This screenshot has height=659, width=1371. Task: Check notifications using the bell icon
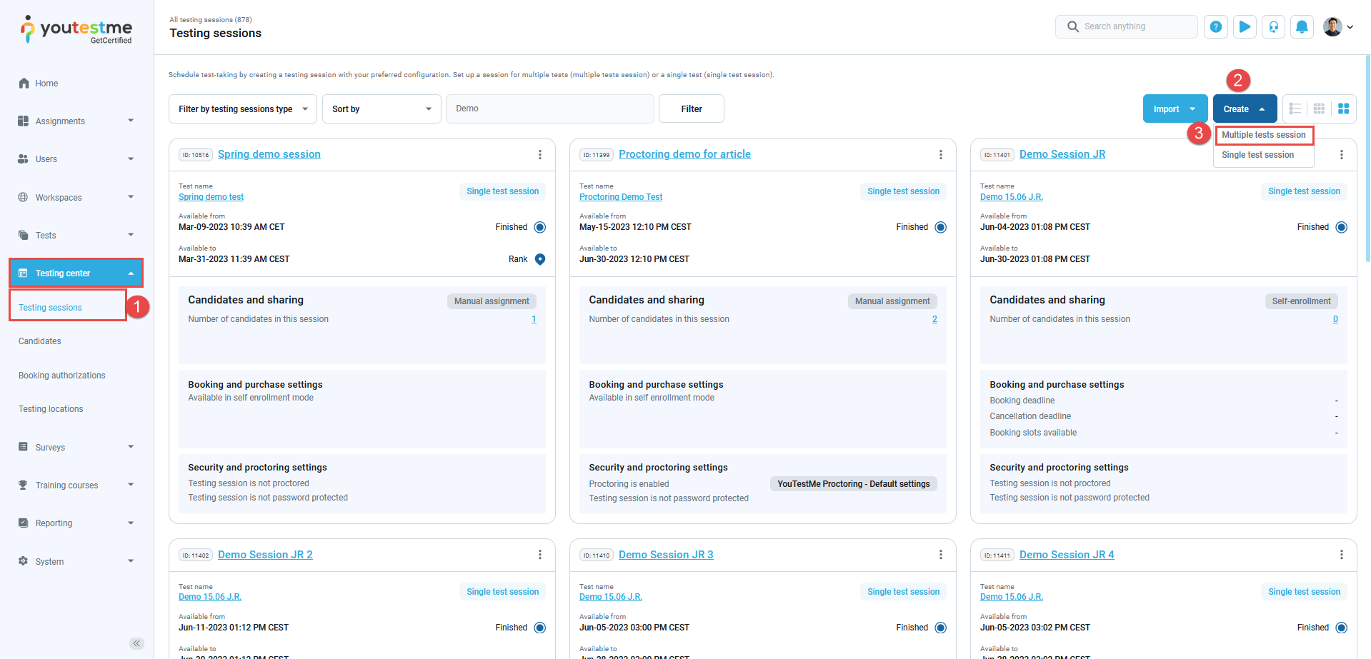point(1302,26)
